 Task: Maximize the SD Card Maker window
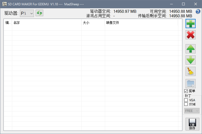183,4
